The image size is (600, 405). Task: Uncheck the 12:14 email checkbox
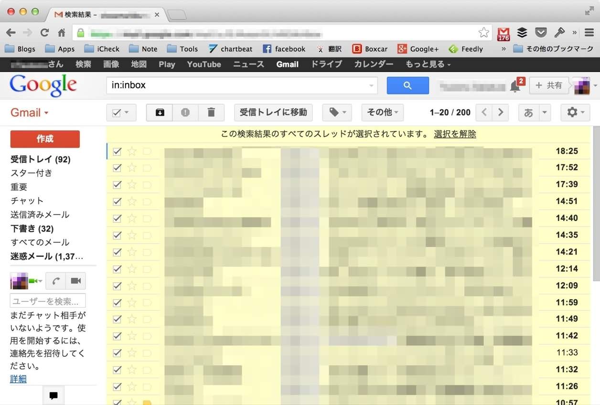point(117,269)
